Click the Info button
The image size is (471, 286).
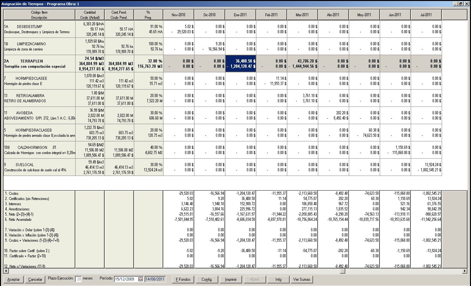[278, 279]
